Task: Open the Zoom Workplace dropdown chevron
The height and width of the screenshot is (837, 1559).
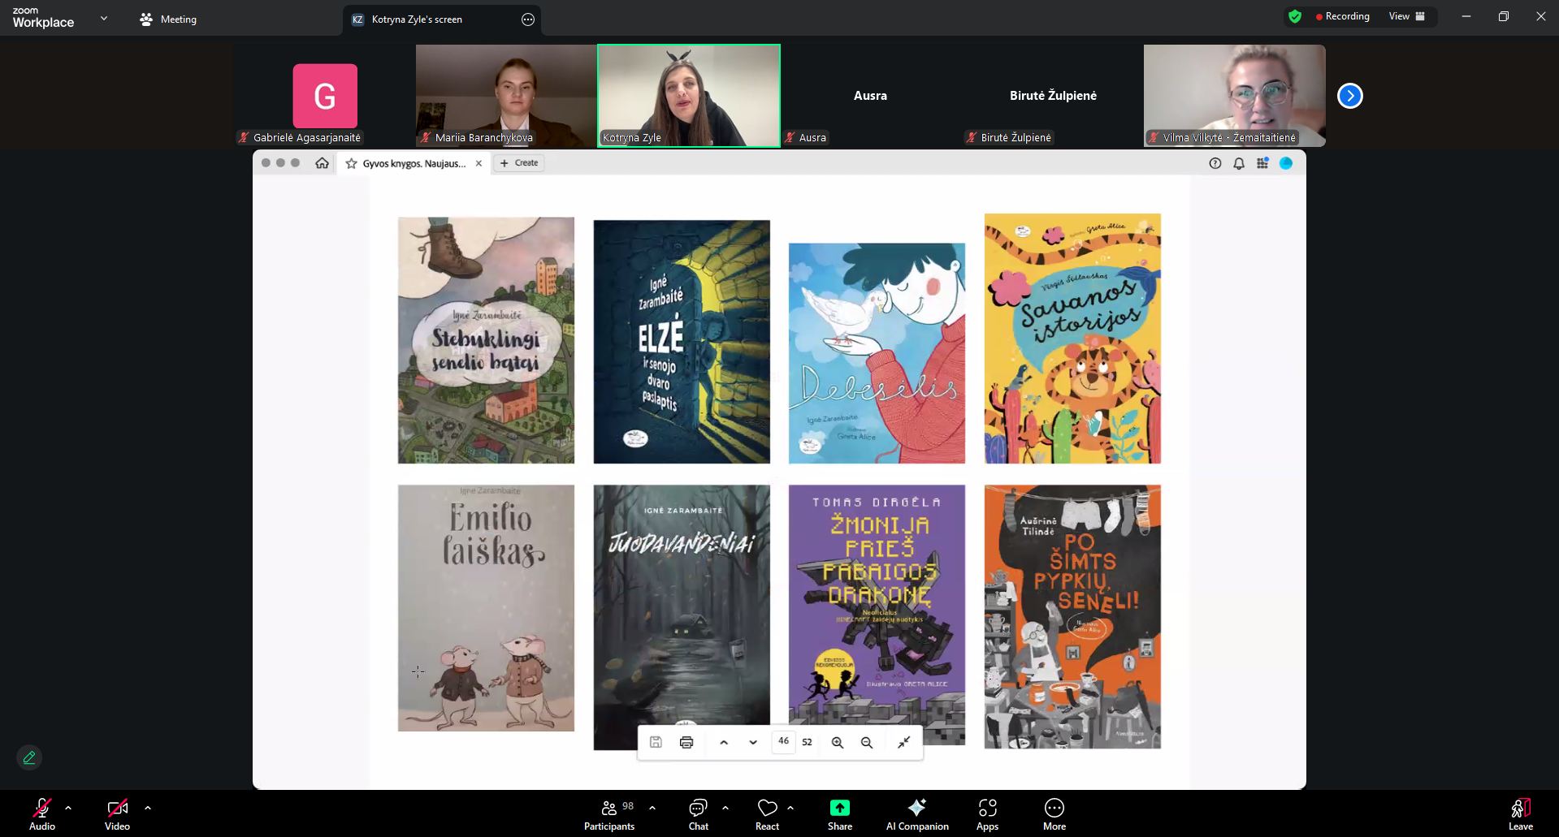Action: (103, 18)
